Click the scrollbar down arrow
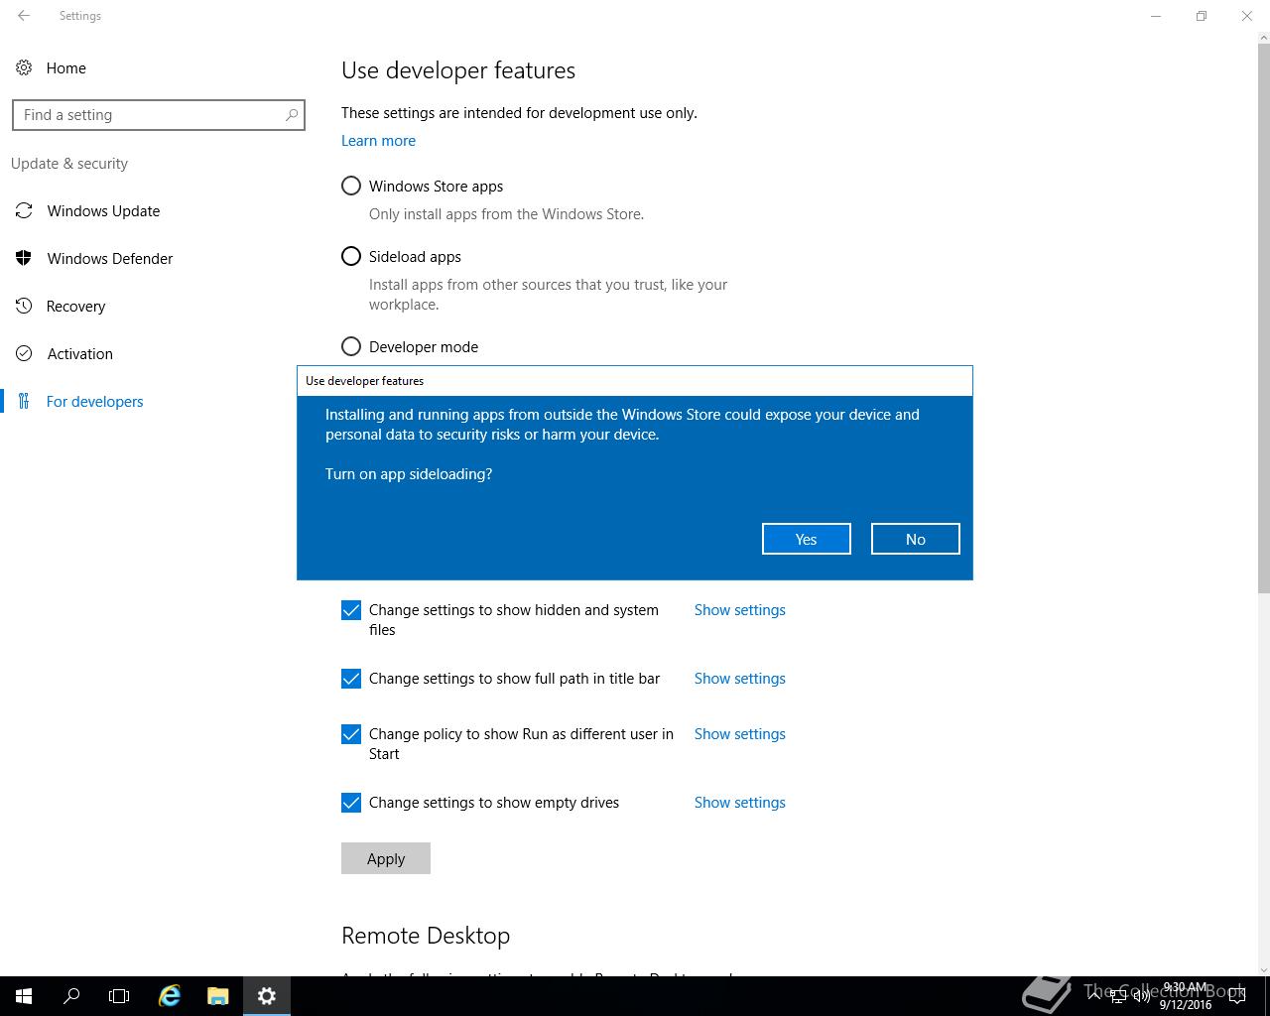Screen dimensions: 1270x1016 tap(1263, 969)
